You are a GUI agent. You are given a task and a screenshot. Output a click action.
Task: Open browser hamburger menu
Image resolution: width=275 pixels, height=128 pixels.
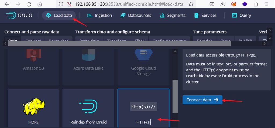click(x=266, y=4)
